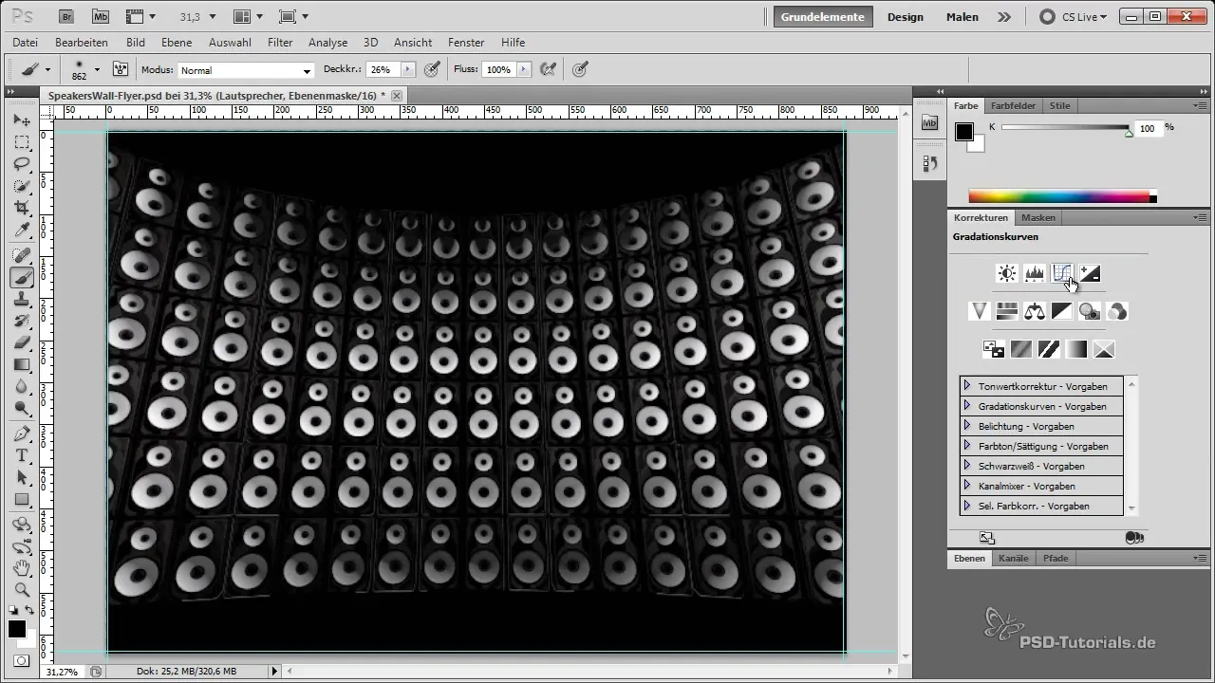Select the History Brush tool
Screen dimensions: 1215x683
pyautogui.click(x=22, y=321)
